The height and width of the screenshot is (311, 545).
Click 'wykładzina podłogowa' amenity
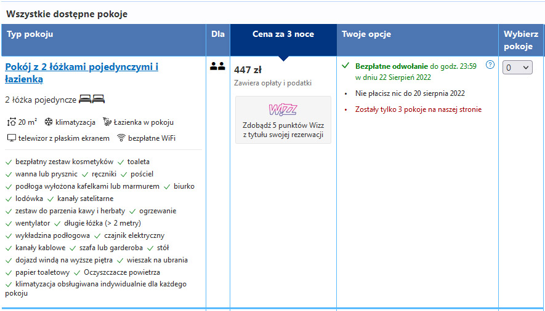coord(52,235)
